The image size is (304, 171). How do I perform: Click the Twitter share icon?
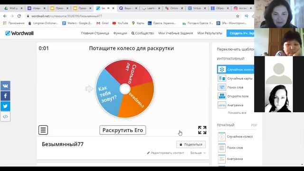coord(5,106)
